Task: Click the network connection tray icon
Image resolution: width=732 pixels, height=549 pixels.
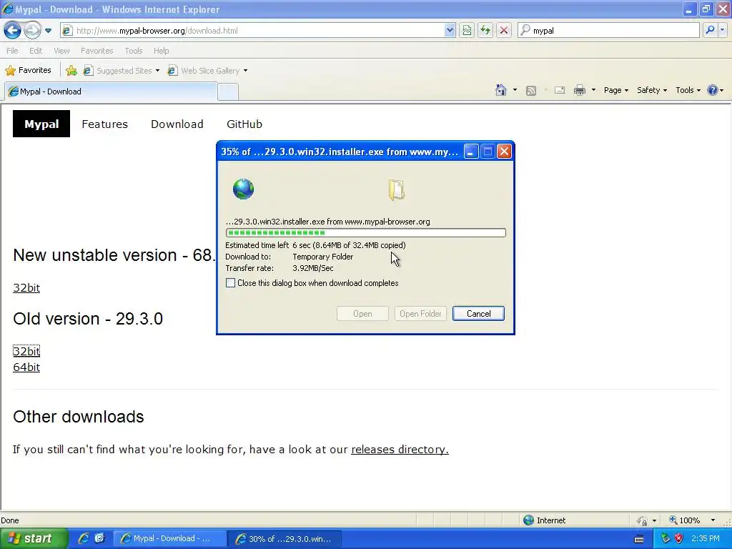Action: (666, 539)
